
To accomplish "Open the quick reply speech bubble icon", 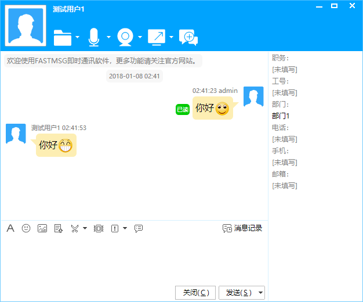I will (139, 228).
